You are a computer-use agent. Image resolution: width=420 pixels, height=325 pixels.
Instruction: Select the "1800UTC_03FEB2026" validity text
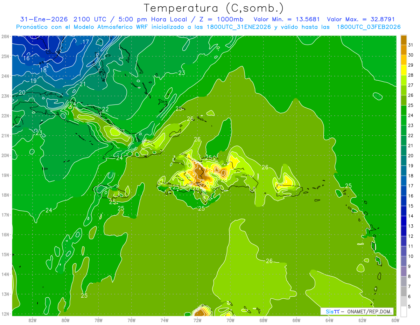point(369,27)
